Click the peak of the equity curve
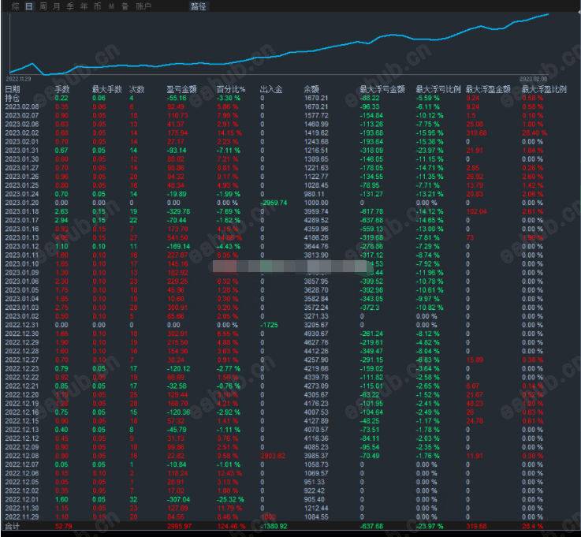 click(548, 14)
